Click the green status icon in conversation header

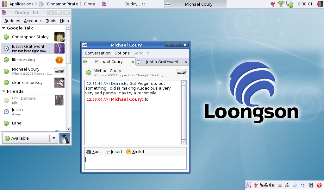click(89, 73)
